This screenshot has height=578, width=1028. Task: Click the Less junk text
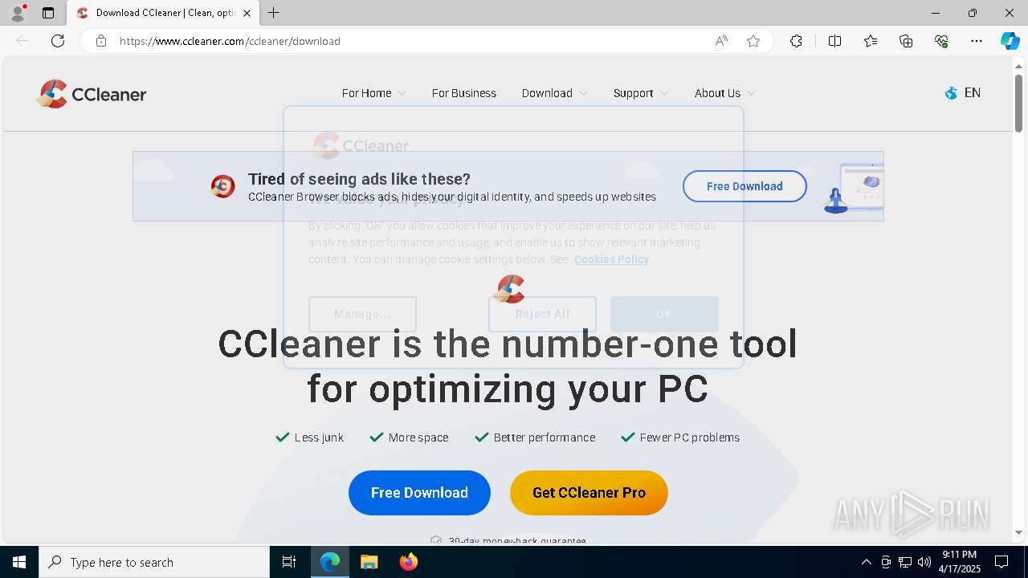[319, 438]
